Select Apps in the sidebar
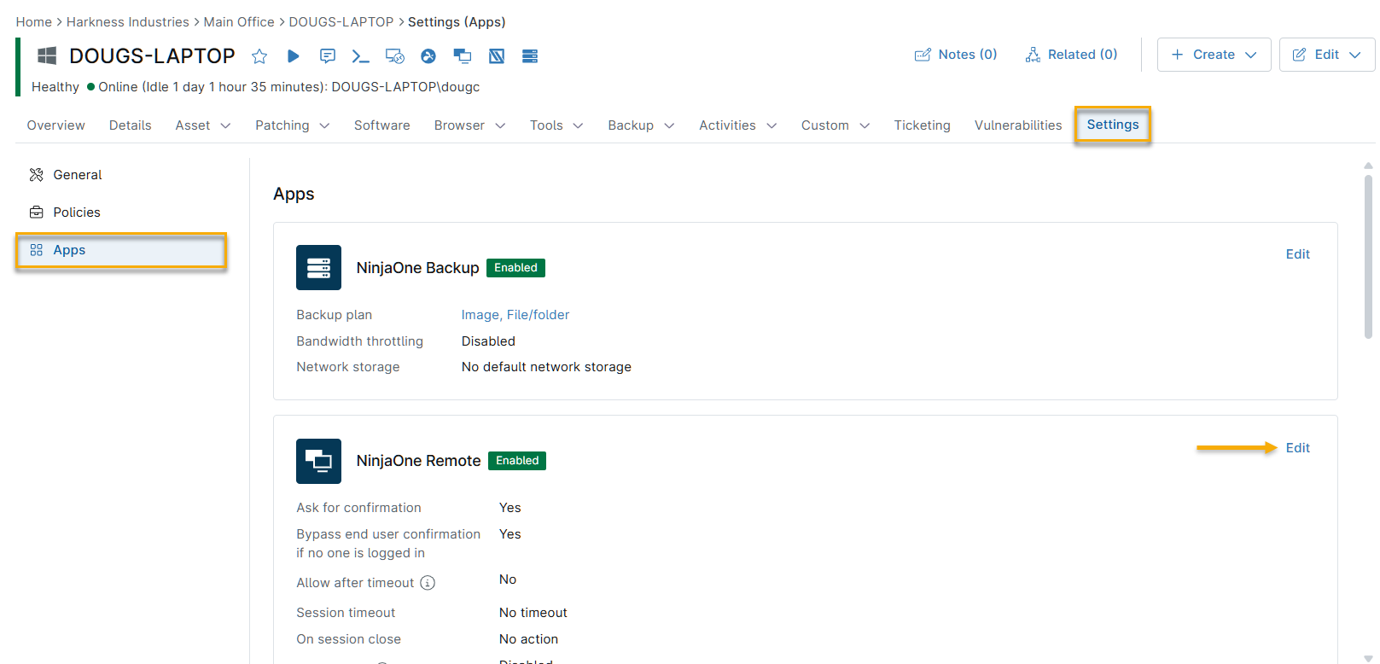 pos(121,250)
